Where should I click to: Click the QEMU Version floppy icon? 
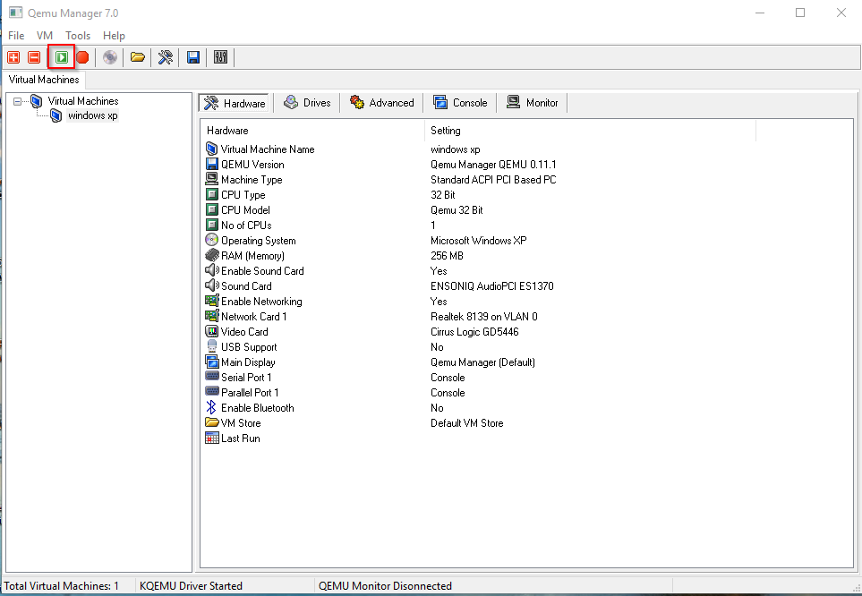coord(211,164)
